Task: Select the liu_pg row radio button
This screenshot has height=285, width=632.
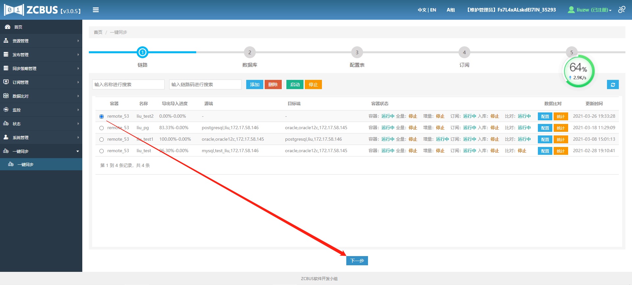Action: point(101,128)
